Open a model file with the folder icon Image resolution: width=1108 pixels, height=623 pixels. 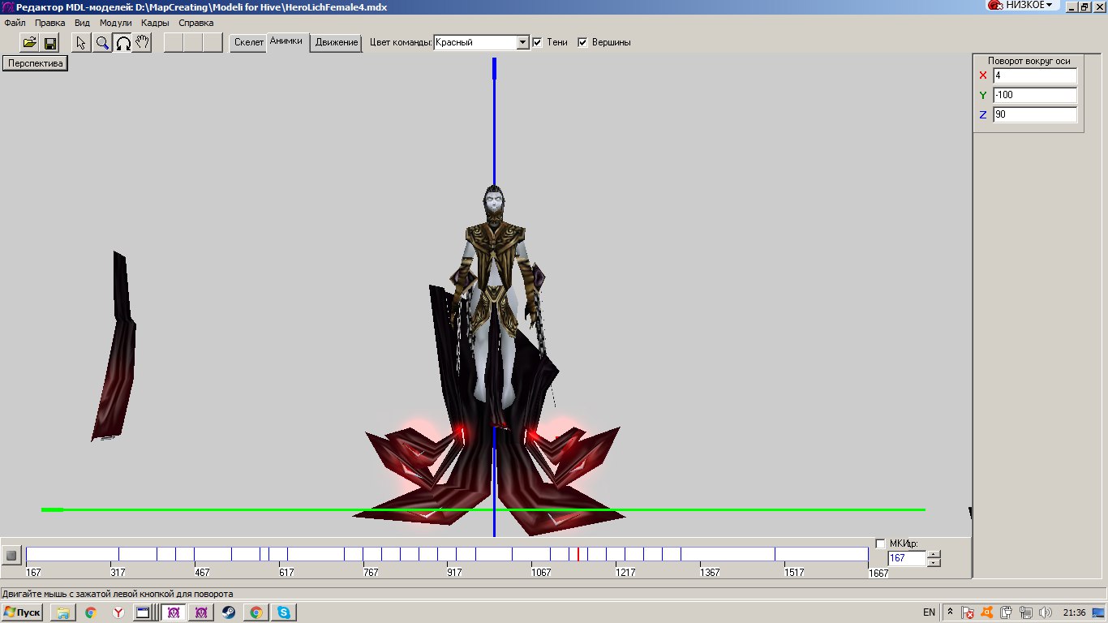pyautogui.click(x=29, y=43)
